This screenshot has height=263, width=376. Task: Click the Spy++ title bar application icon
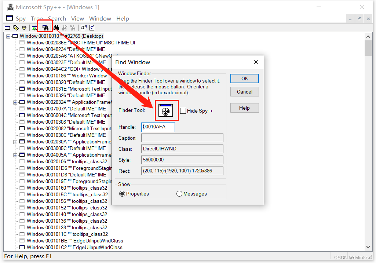point(10,7)
